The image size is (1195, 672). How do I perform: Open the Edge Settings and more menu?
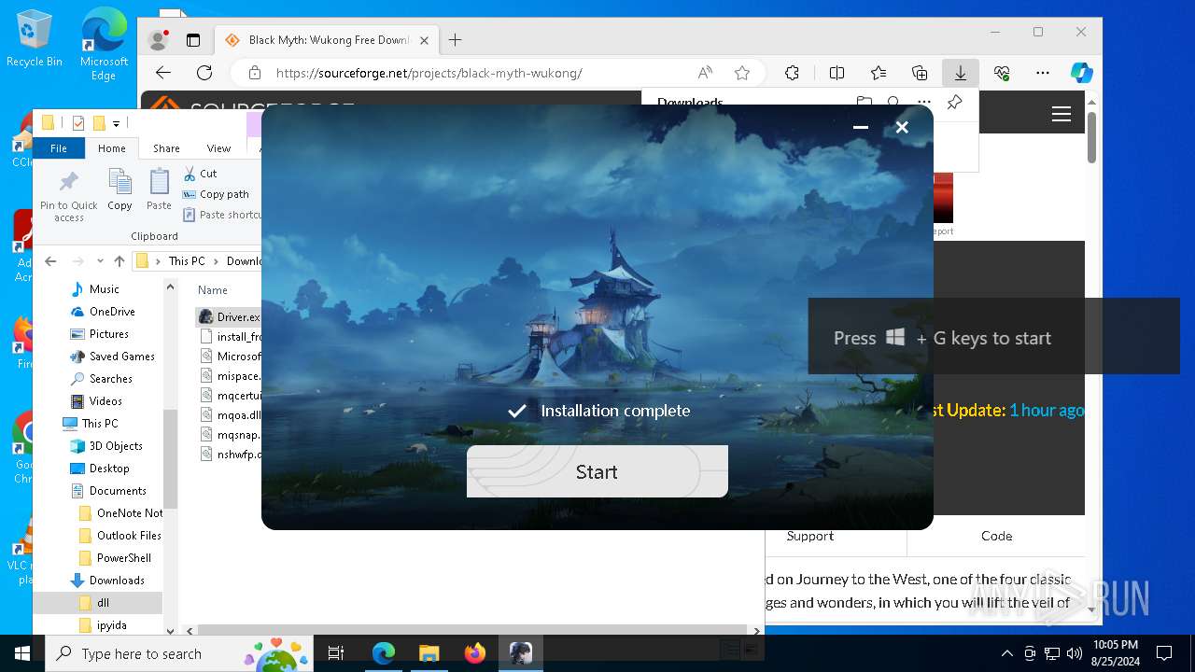pyautogui.click(x=1043, y=73)
